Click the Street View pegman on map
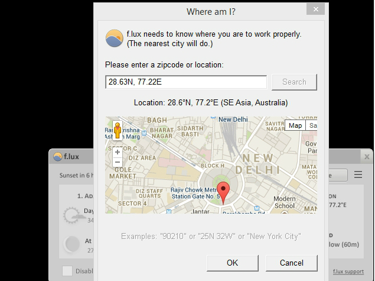 [x=118, y=131]
